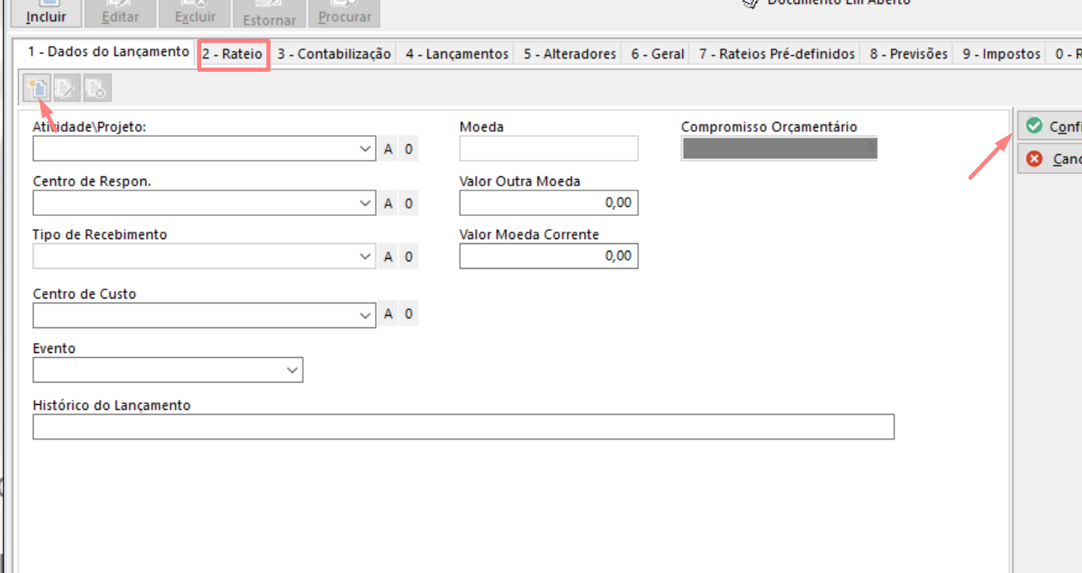Click the 0 button beside Centro de Respon.
This screenshot has width=1082, height=573.
point(408,203)
